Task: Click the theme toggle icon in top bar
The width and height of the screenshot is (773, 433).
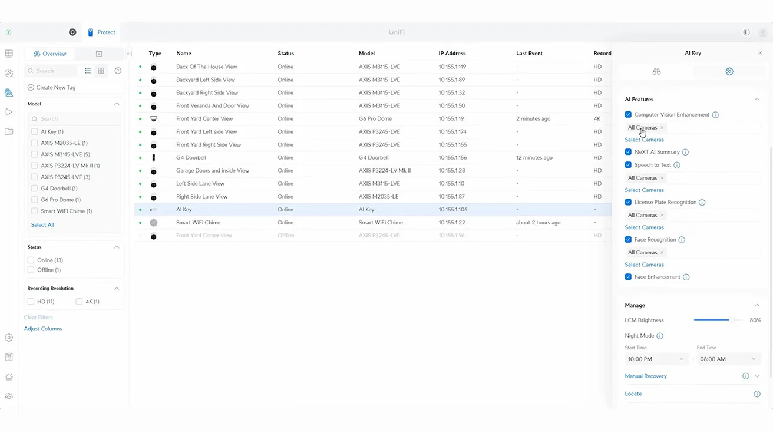Action: 746,32
